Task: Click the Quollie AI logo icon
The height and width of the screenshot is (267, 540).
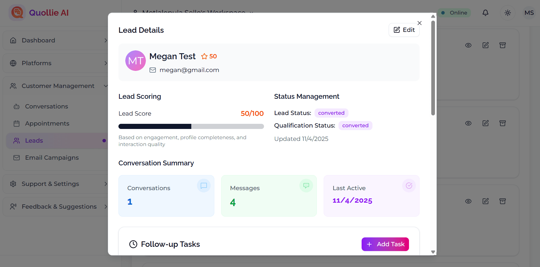Action: pyautogui.click(x=17, y=13)
